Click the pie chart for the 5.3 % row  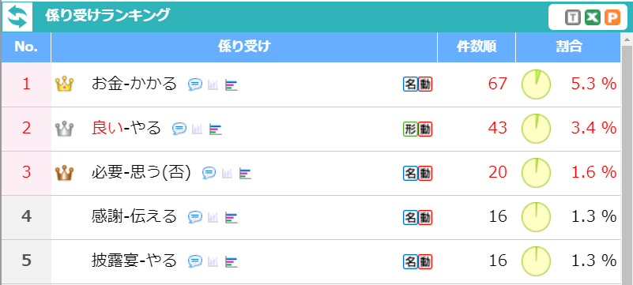[x=536, y=84]
